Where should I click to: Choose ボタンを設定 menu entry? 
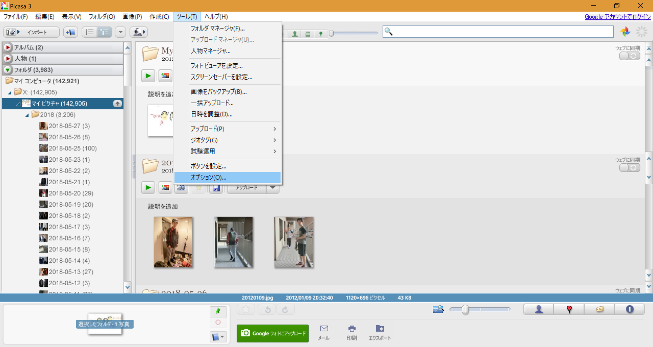(227, 166)
